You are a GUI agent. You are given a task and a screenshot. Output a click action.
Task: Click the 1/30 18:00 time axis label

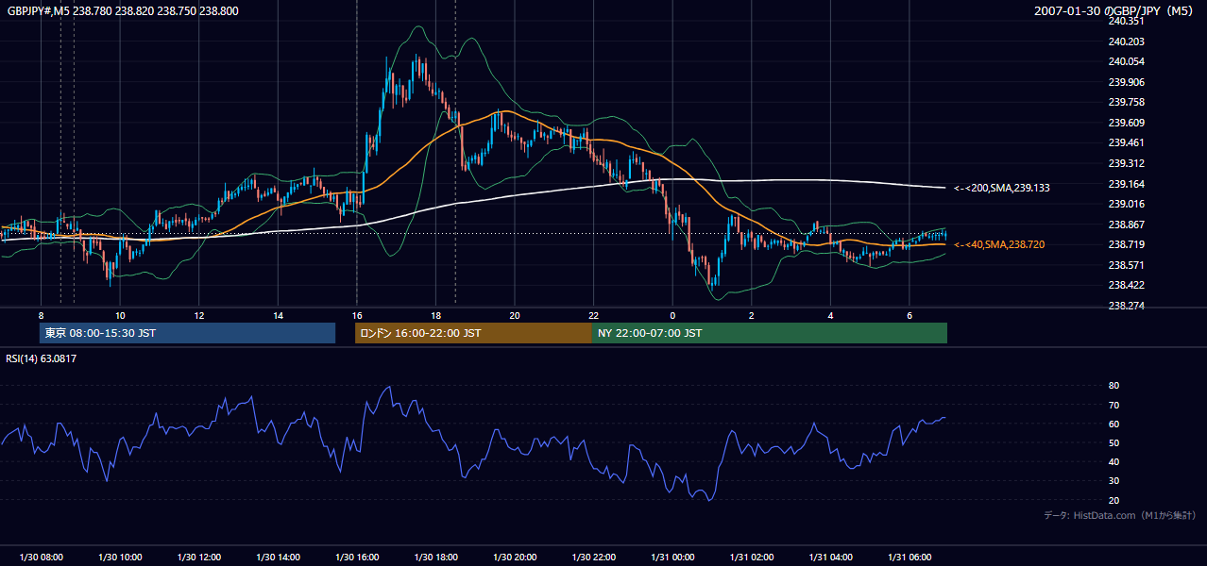(x=435, y=558)
